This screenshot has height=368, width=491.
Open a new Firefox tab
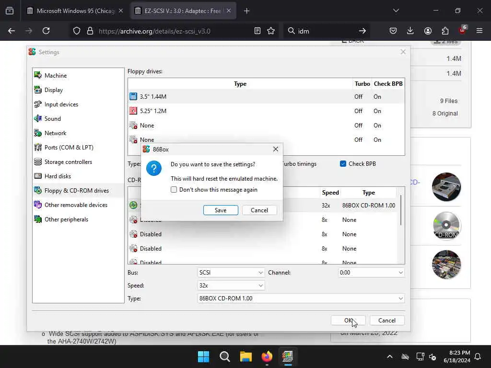[247, 11]
